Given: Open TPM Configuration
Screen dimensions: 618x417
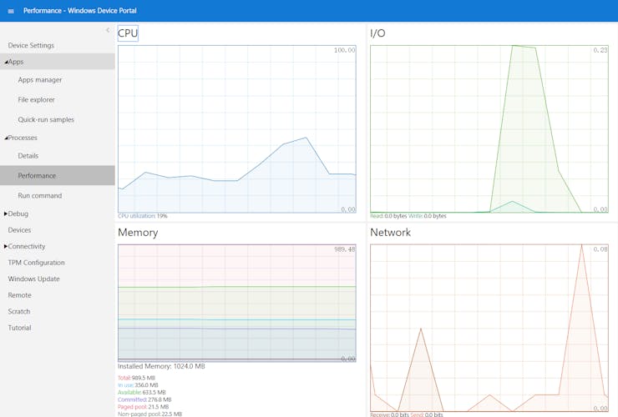Looking at the screenshot, I should (x=36, y=263).
